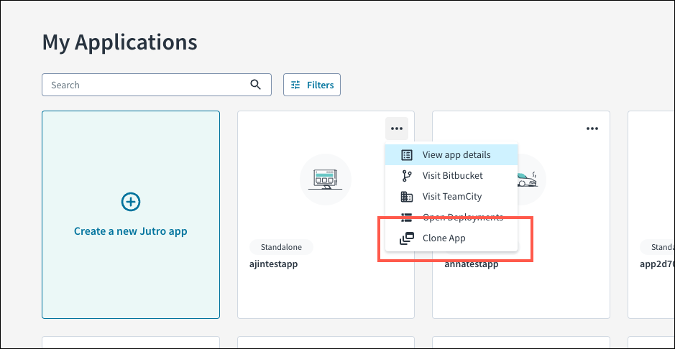Click the Clone App duplicate icon

[406, 238]
